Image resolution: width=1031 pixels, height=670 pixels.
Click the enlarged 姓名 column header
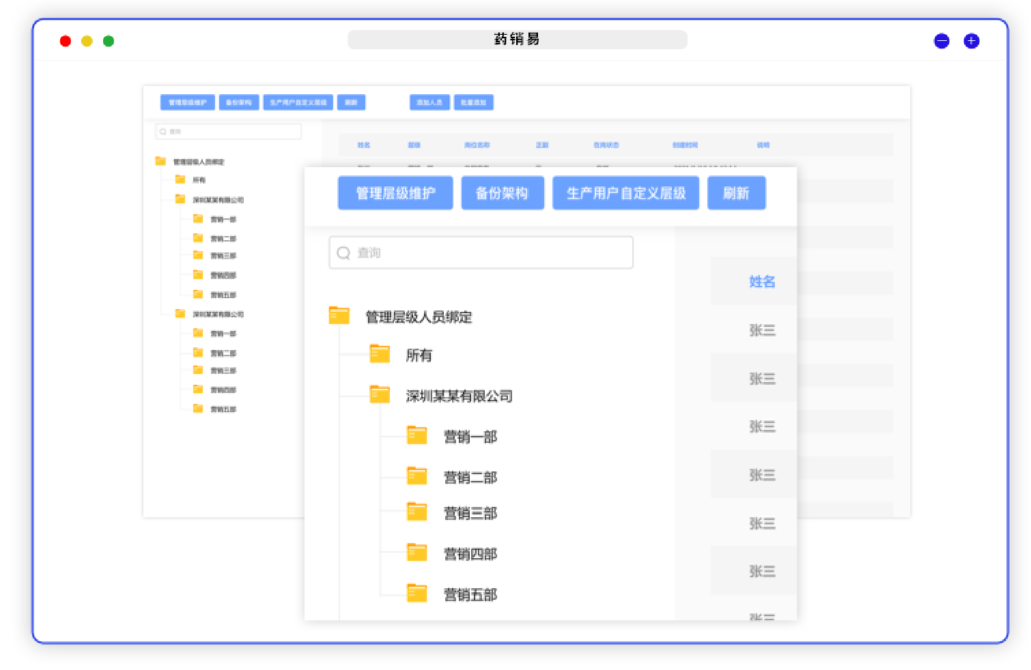tap(762, 281)
